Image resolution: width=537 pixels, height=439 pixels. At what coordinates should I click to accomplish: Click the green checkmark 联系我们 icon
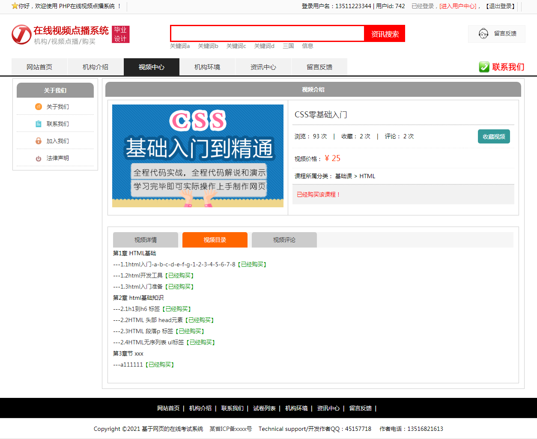tap(484, 67)
